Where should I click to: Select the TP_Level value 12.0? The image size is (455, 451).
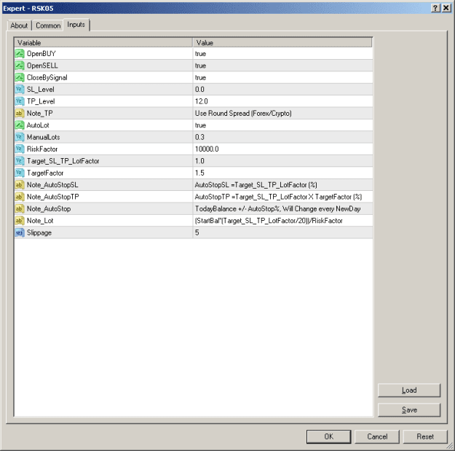pos(202,101)
